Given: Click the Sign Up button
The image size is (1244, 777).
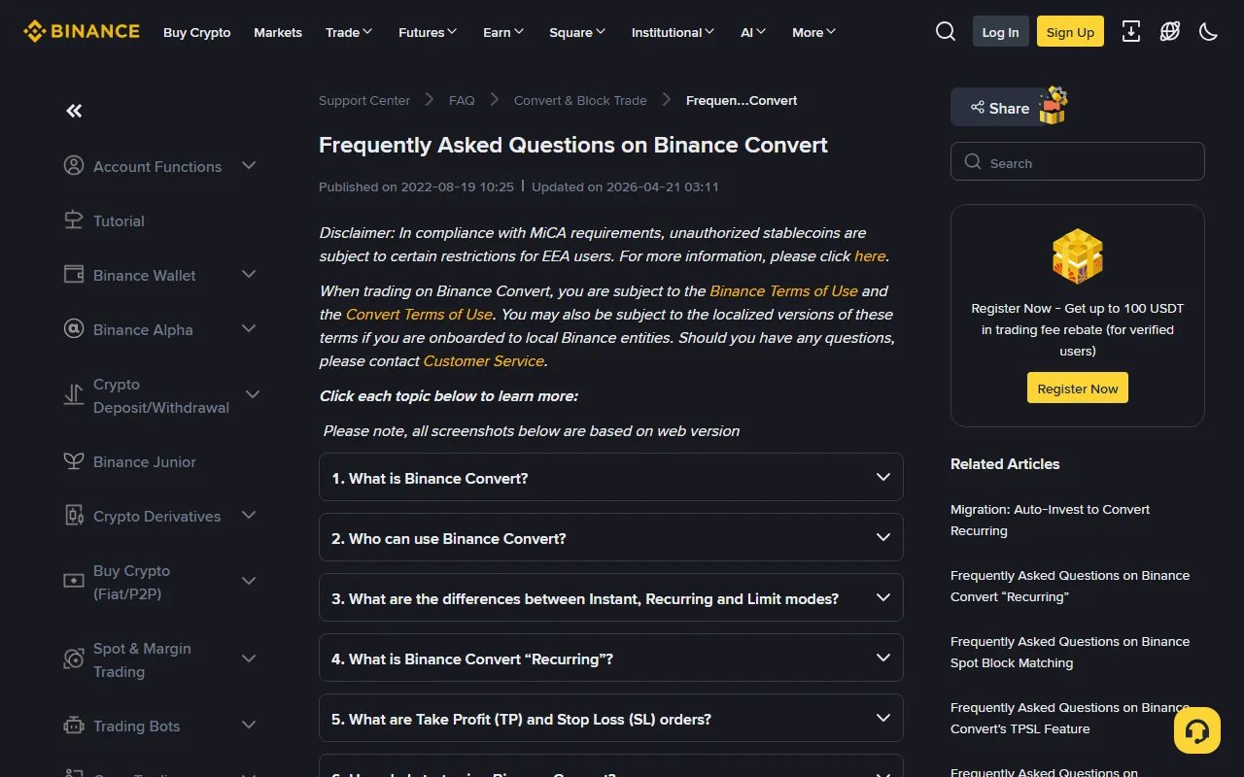Looking at the screenshot, I should pyautogui.click(x=1070, y=32).
